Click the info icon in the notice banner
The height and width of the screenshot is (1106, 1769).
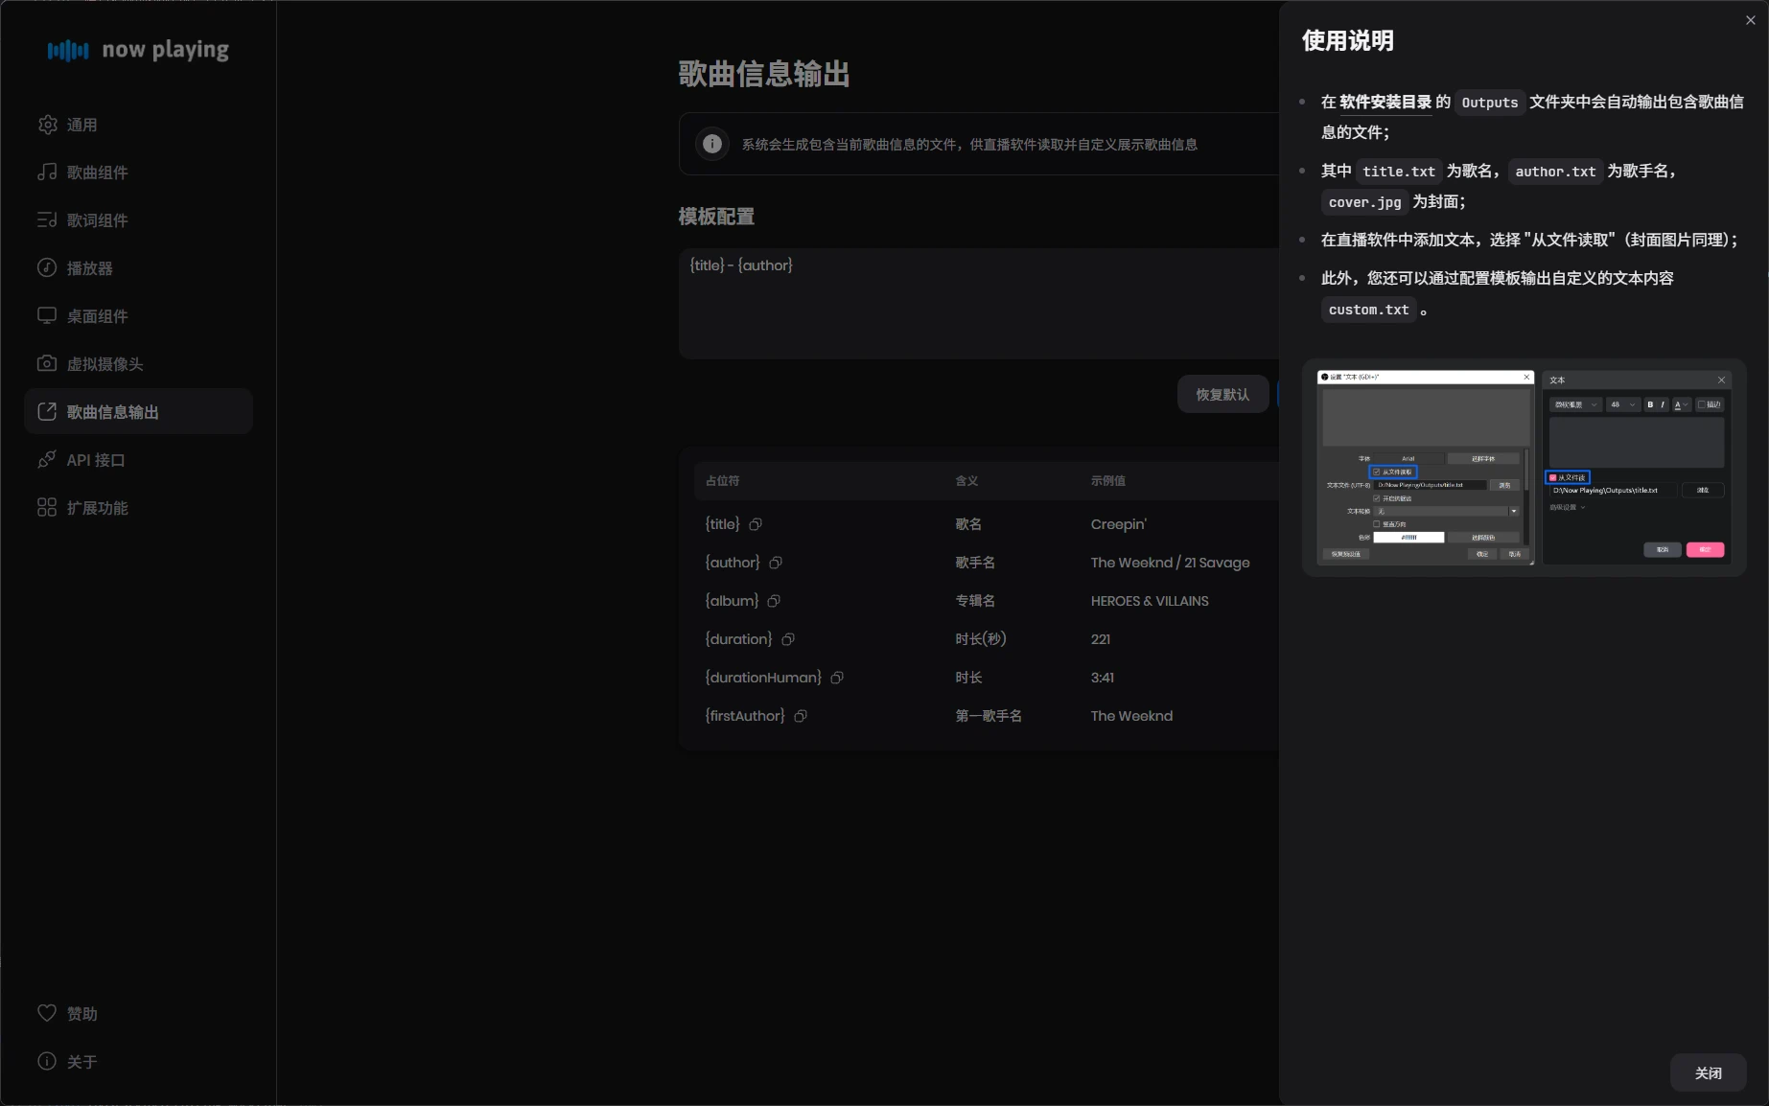click(711, 143)
